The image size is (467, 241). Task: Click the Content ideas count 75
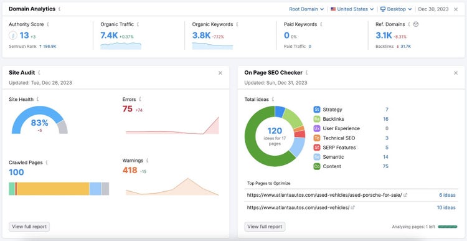click(x=385, y=166)
